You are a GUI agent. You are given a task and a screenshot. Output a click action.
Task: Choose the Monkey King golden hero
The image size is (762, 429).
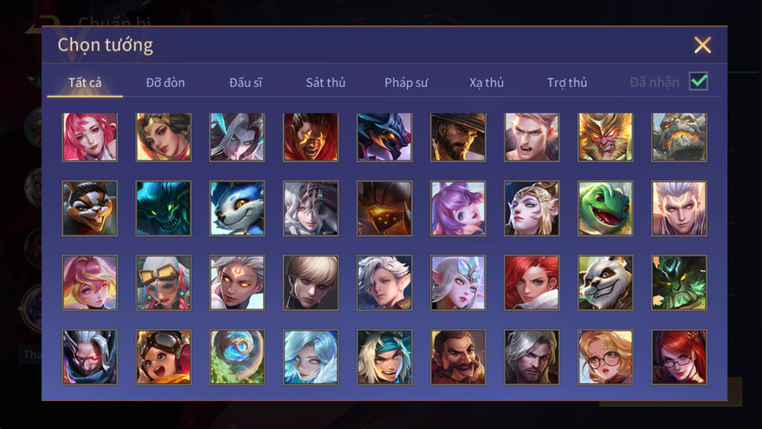(x=605, y=137)
